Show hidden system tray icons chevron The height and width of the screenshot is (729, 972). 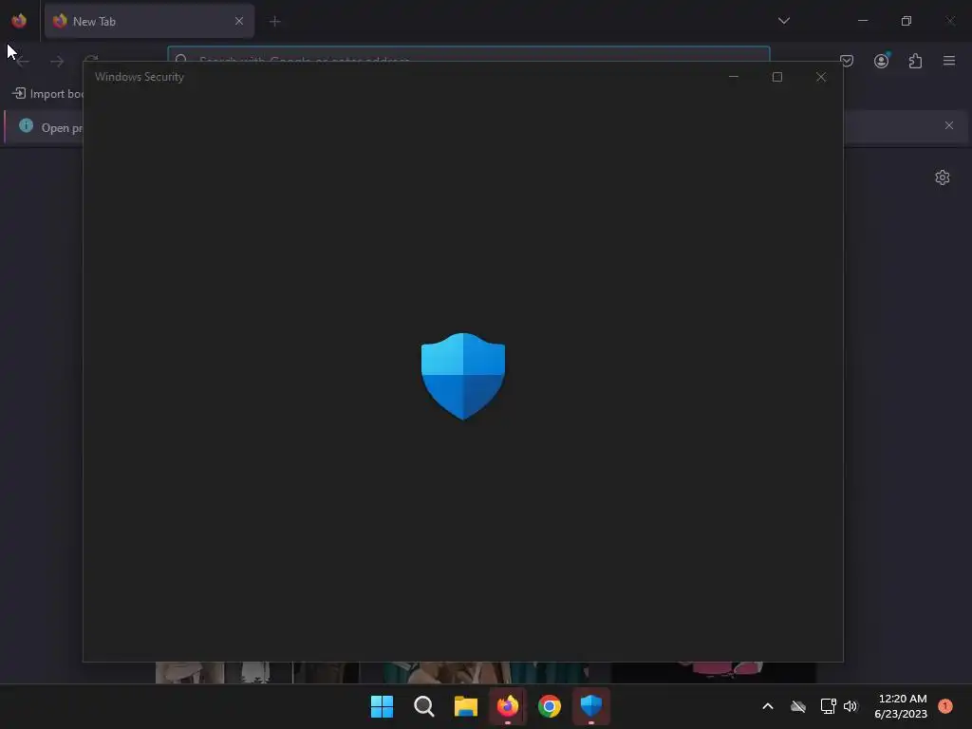coord(767,706)
